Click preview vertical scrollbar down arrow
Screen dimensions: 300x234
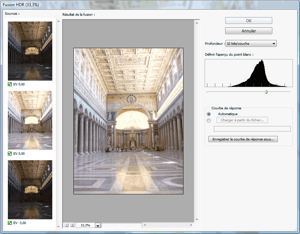pyautogui.click(x=197, y=220)
